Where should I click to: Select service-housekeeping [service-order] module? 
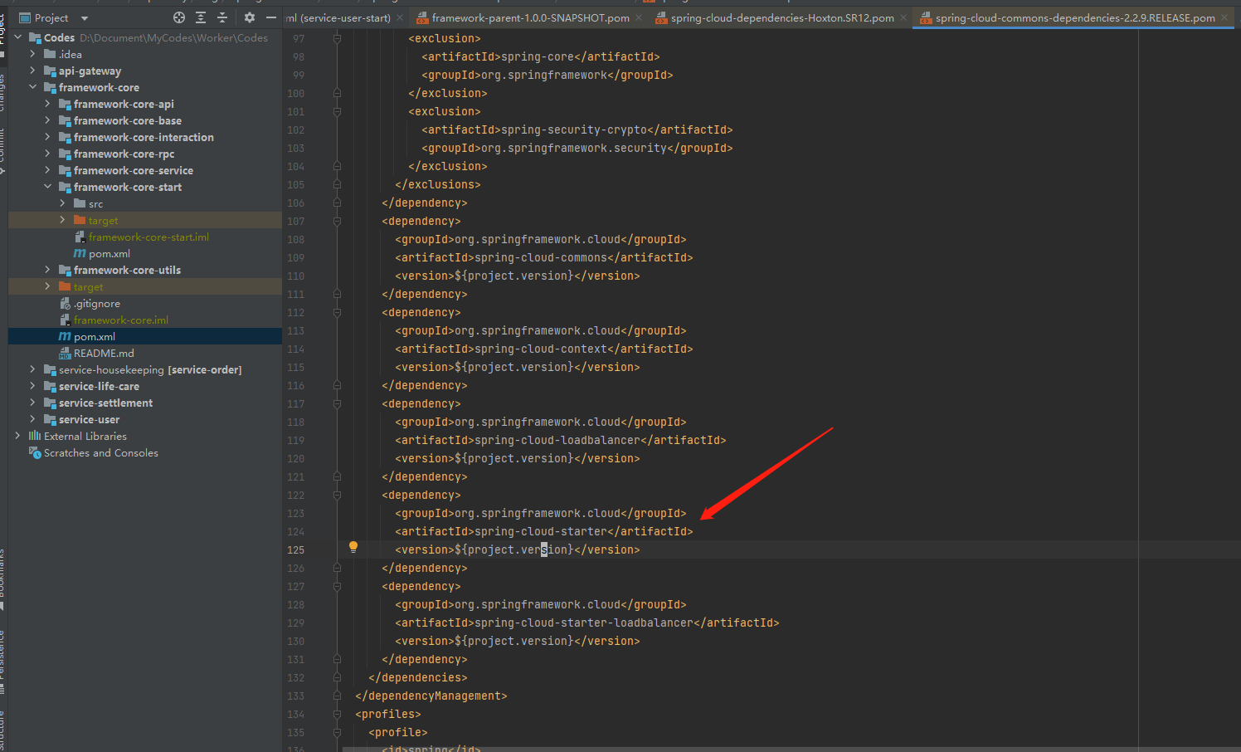coord(150,370)
